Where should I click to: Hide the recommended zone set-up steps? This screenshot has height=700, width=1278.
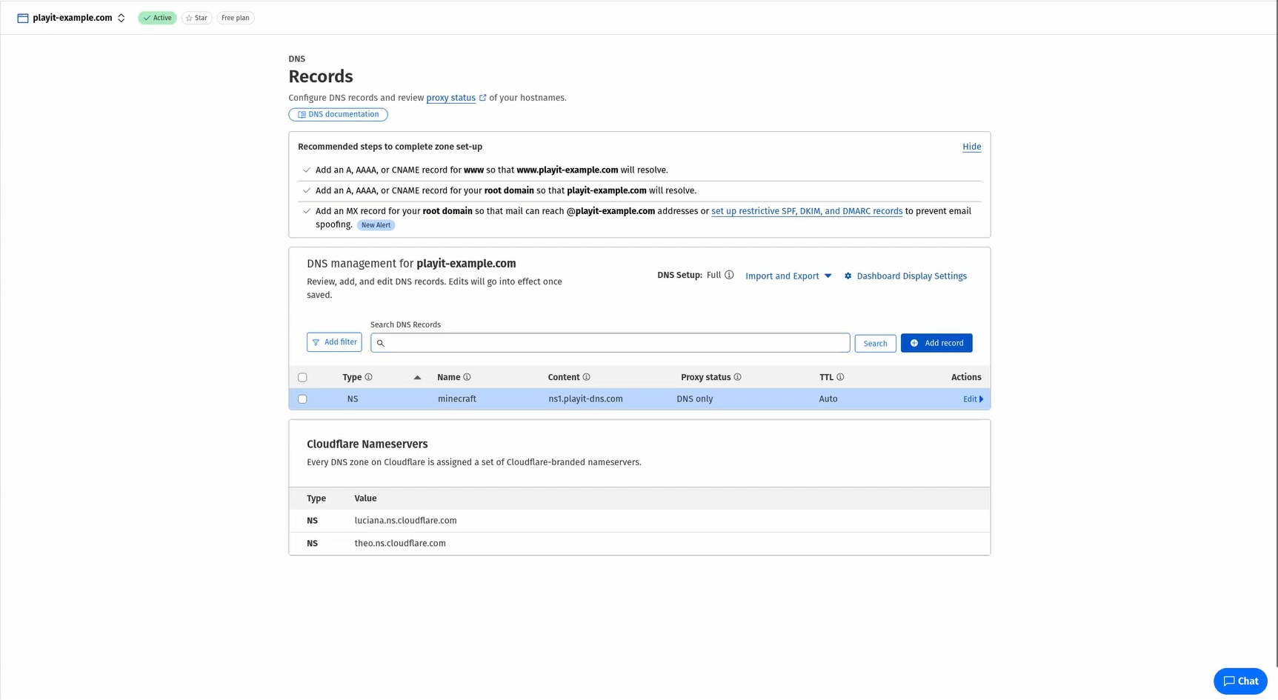pyautogui.click(x=971, y=146)
